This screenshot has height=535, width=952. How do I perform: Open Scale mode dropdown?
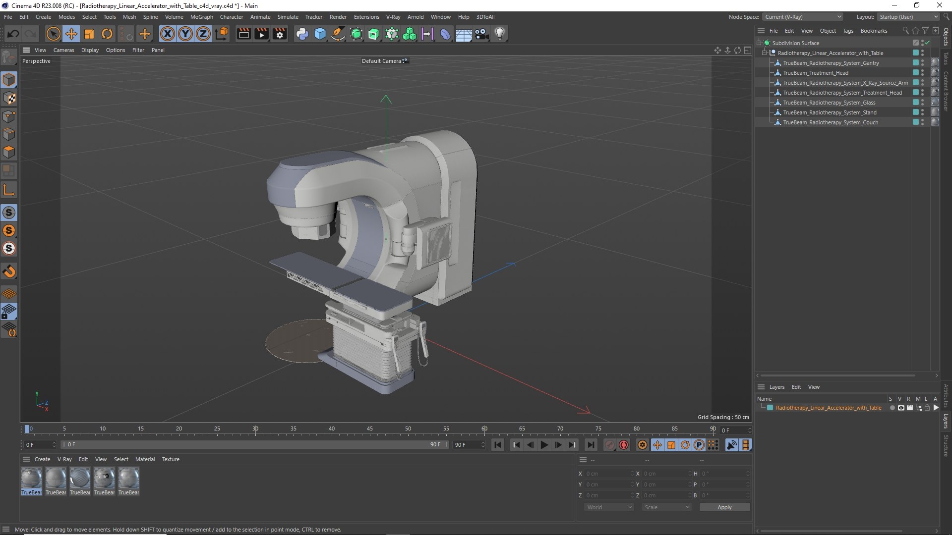pyautogui.click(x=666, y=507)
